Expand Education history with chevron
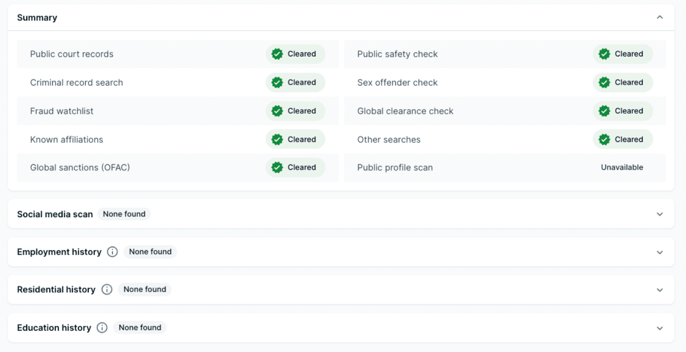The image size is (686, 352). tap(659, 328)
